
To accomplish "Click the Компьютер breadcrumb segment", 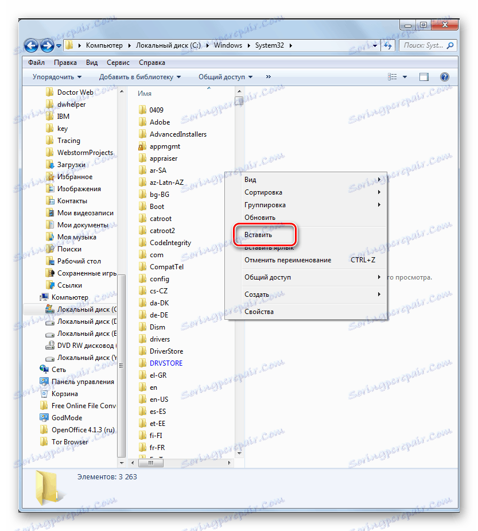I will (x=104, y=45).
